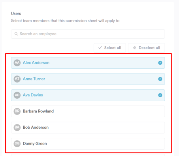Deselect Ava Davies row

(88, 95)
